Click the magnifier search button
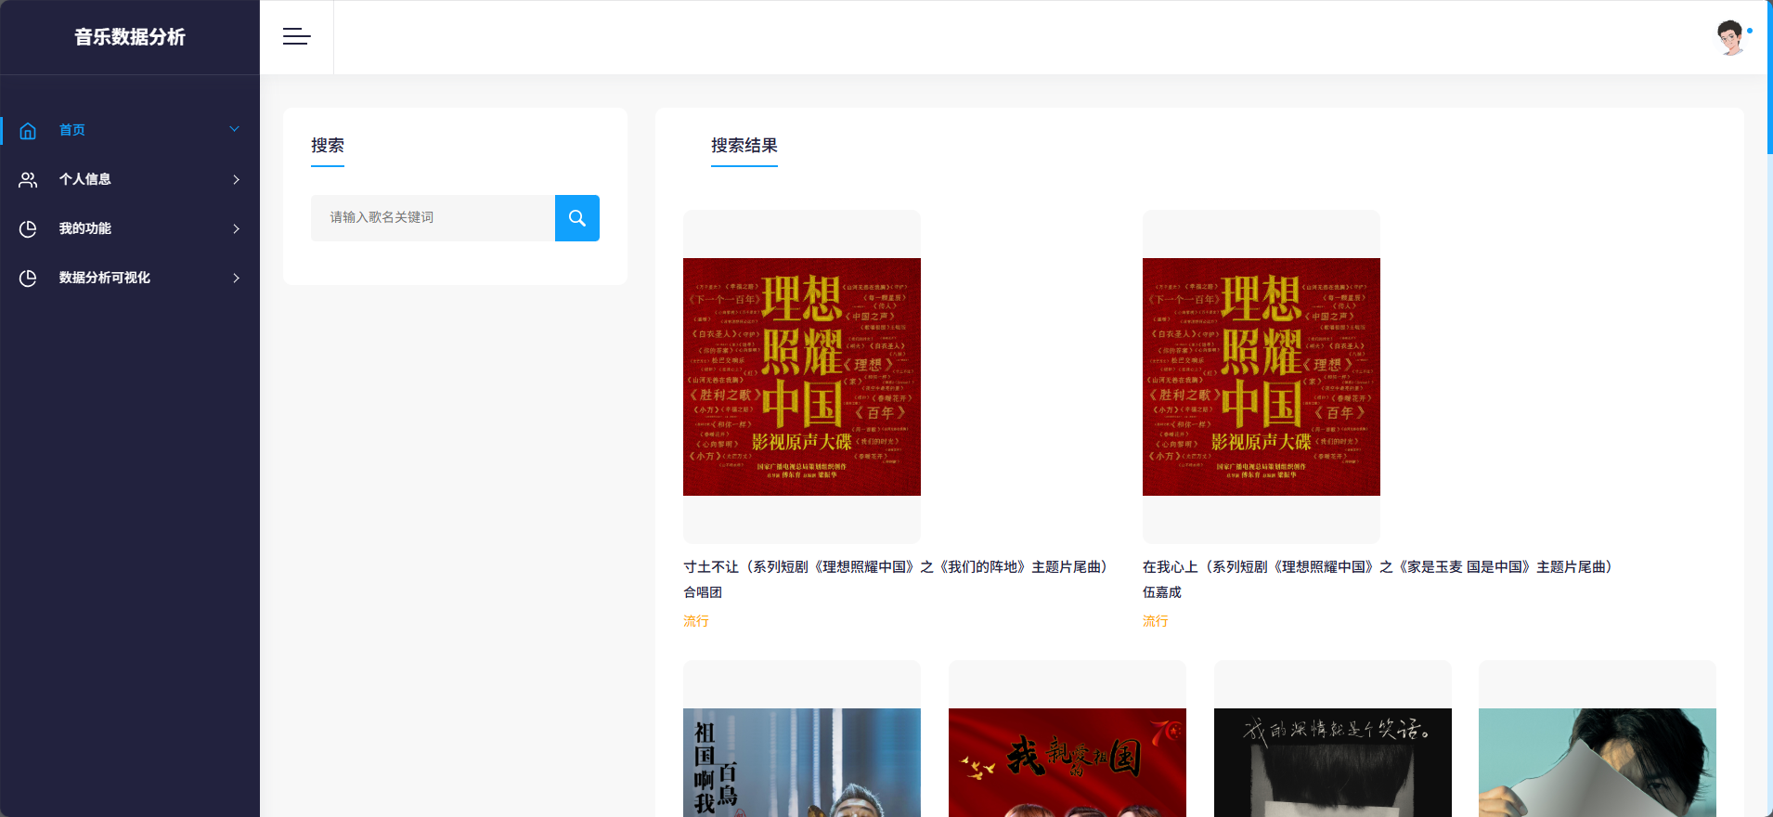1773x817 pixels. (x=577, y=218)
